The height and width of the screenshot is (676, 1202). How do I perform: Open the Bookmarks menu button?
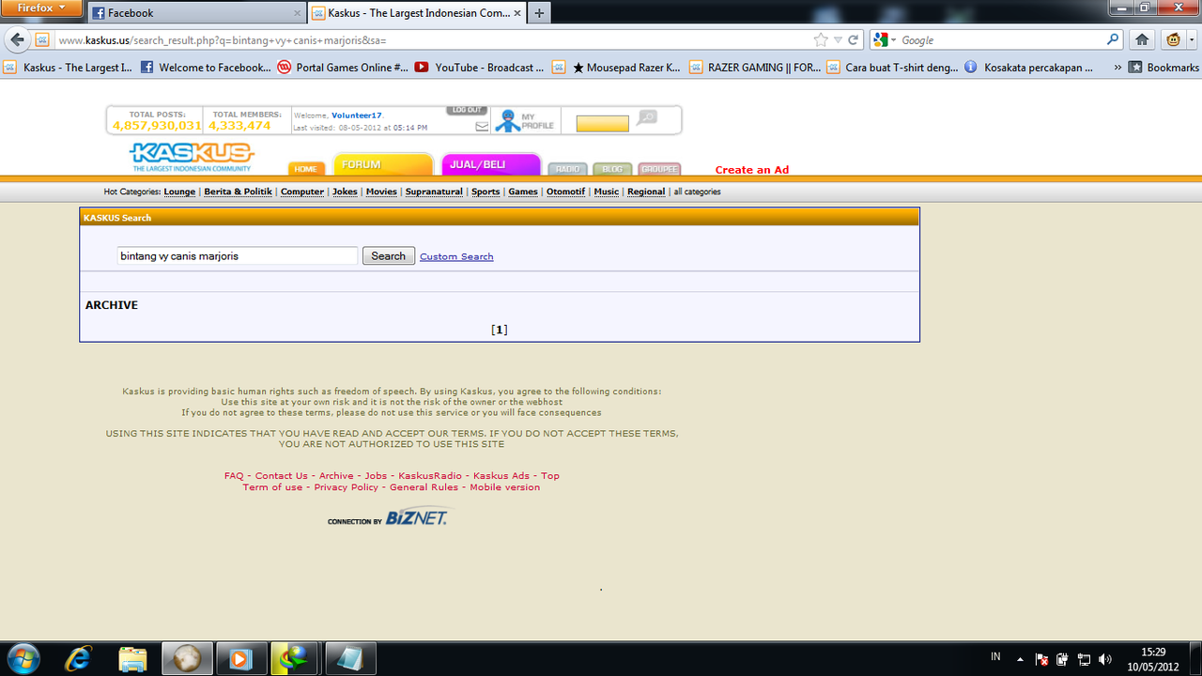point(1163,68)
